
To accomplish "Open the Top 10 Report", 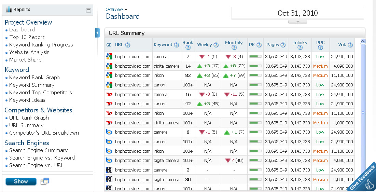I will 27,37.
